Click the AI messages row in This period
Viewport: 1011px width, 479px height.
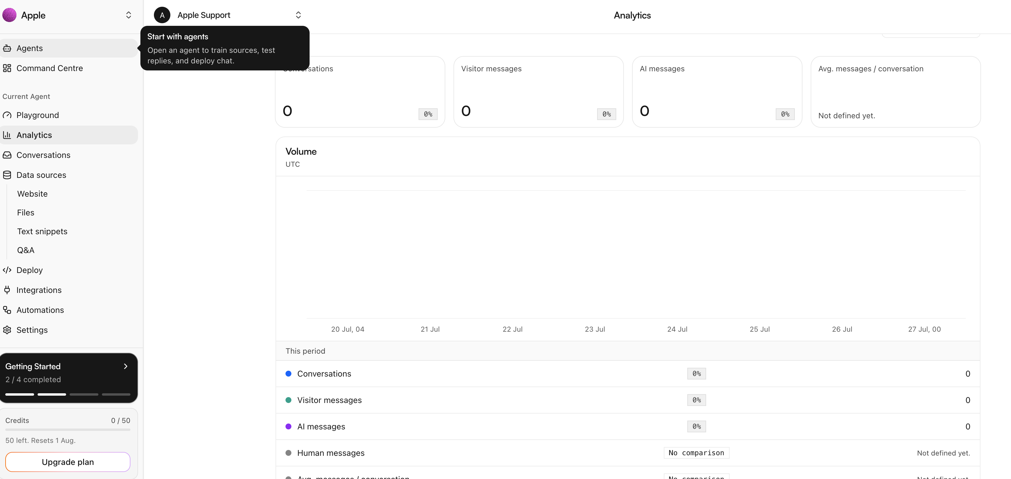(628, 426)
